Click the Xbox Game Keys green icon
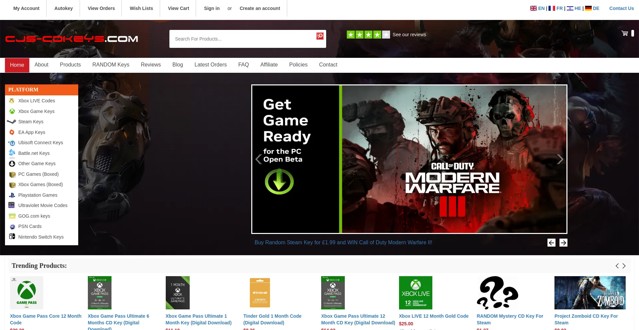The width and height of the screenshot is (639, 330). click(12, 111)
